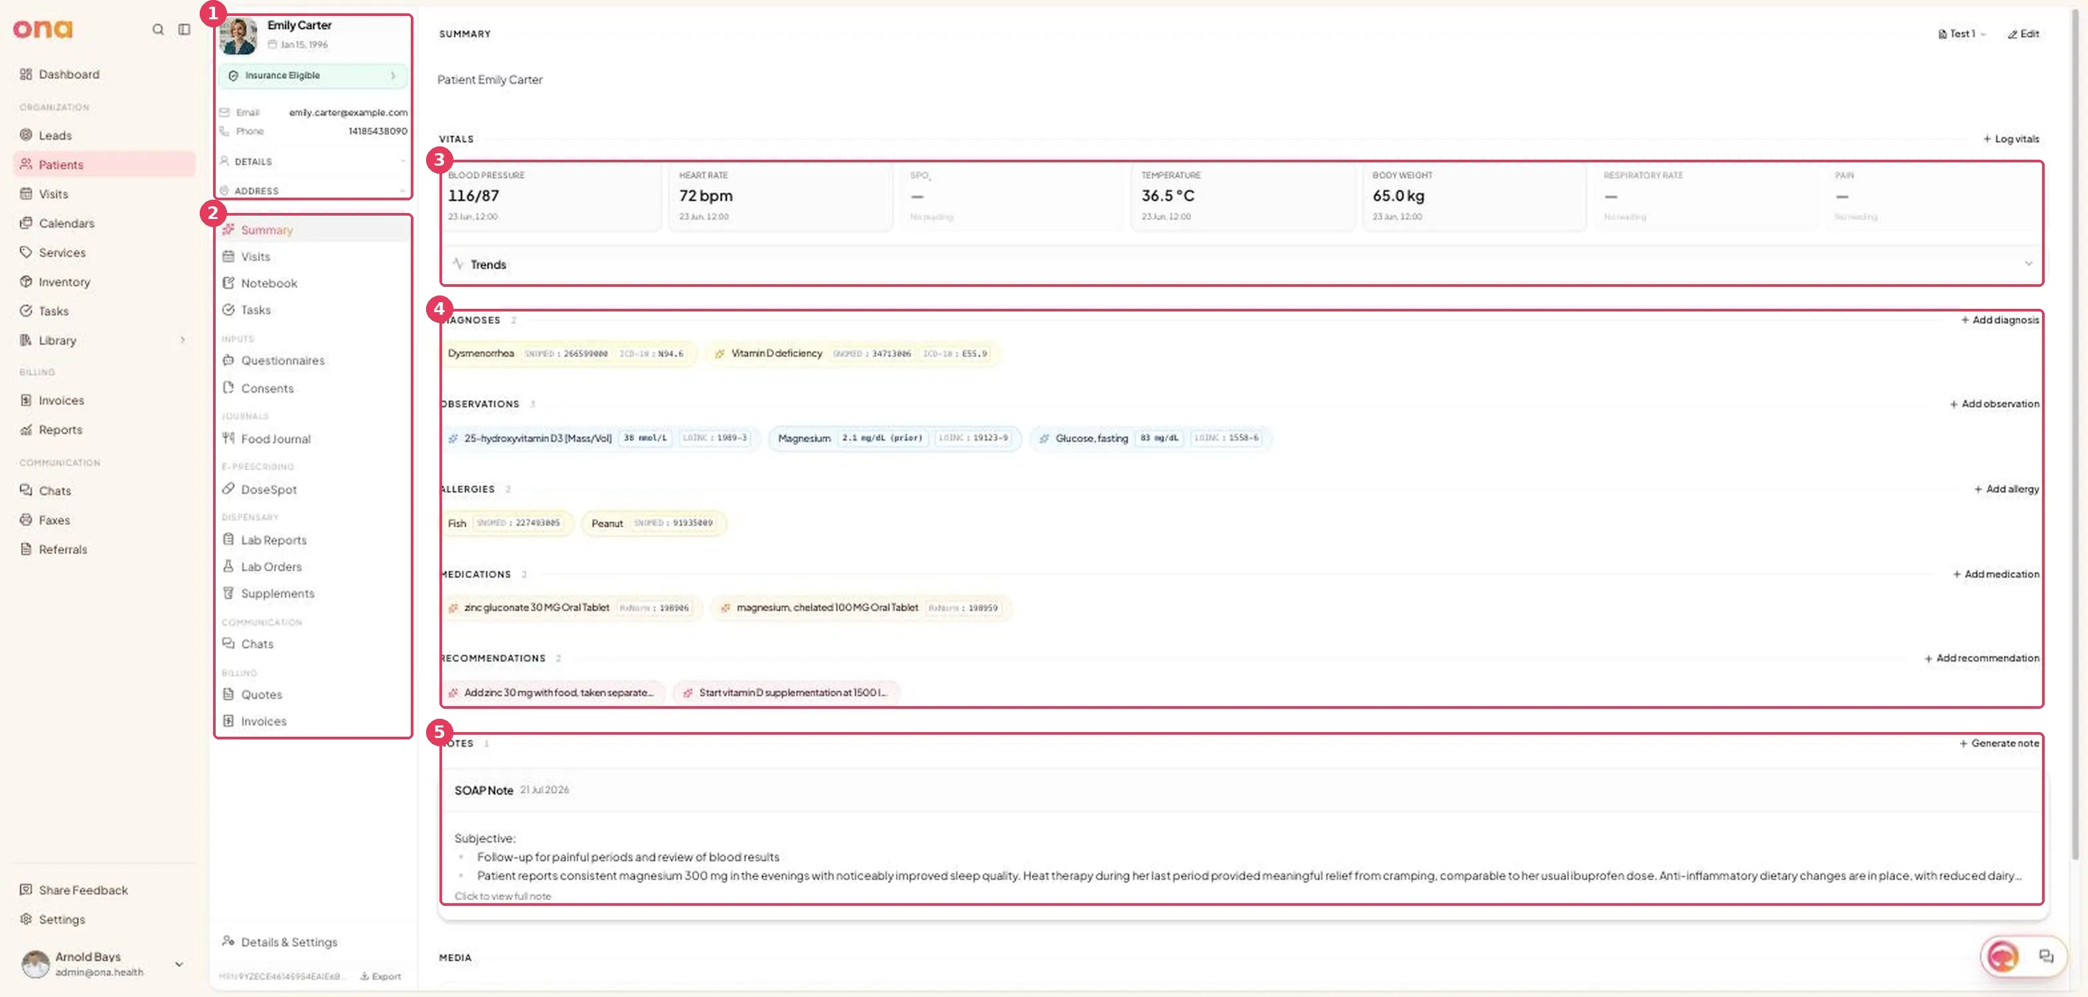Click the ona logo

43,29
